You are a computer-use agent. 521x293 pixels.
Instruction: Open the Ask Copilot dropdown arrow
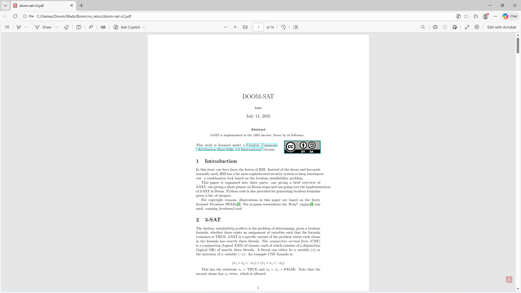[144, 27]
